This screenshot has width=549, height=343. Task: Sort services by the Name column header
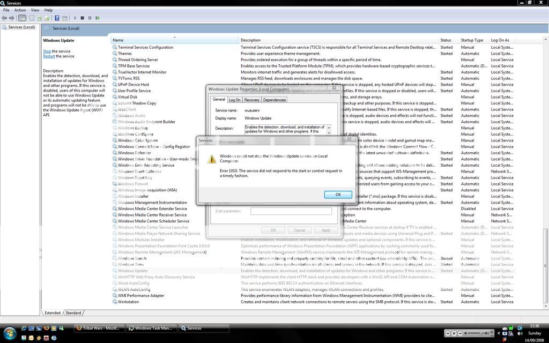(x=118, y=40)
